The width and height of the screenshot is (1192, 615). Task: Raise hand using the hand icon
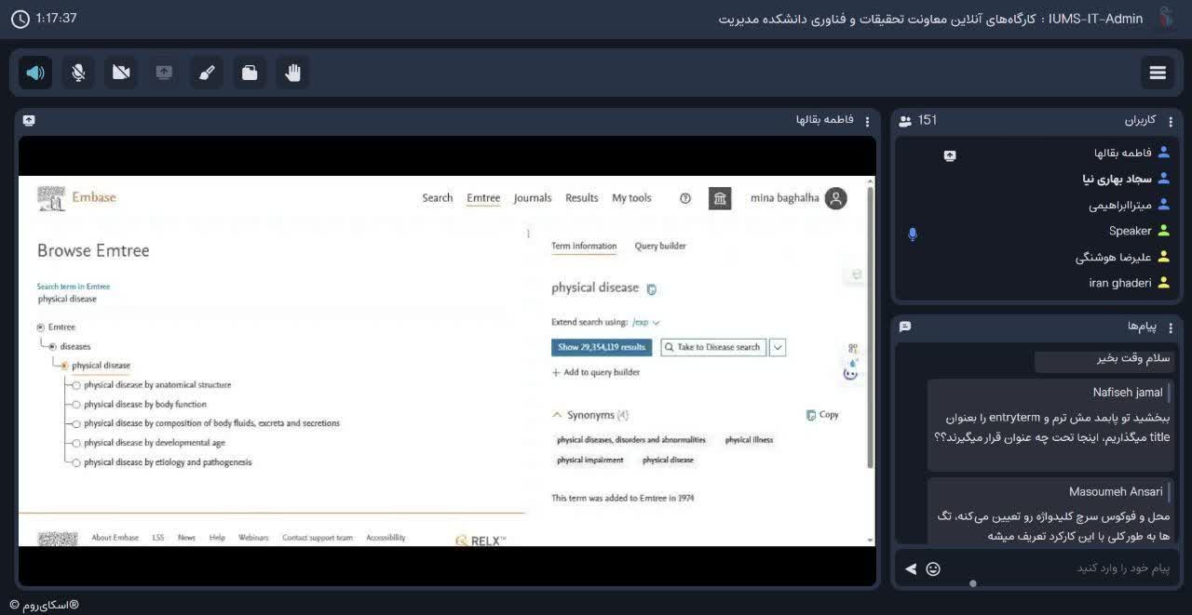coord(292,73)
